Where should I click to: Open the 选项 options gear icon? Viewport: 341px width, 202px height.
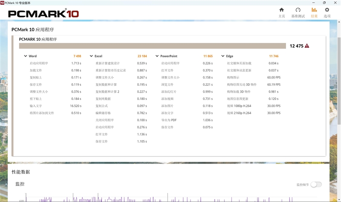327,10
